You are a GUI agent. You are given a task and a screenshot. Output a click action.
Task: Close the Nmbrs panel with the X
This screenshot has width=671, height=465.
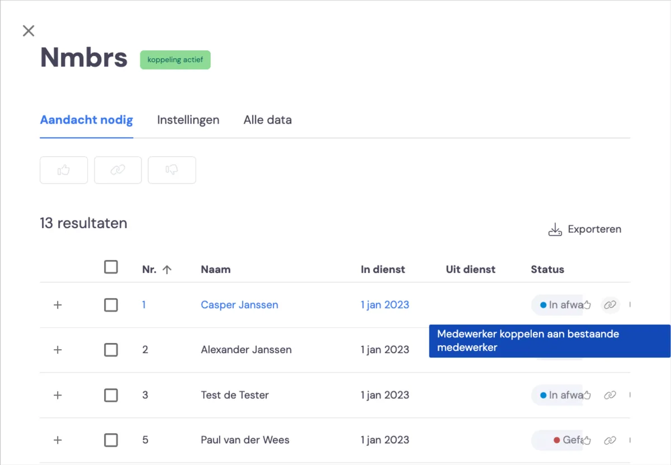pyautogui.click(x=29, y=31)
